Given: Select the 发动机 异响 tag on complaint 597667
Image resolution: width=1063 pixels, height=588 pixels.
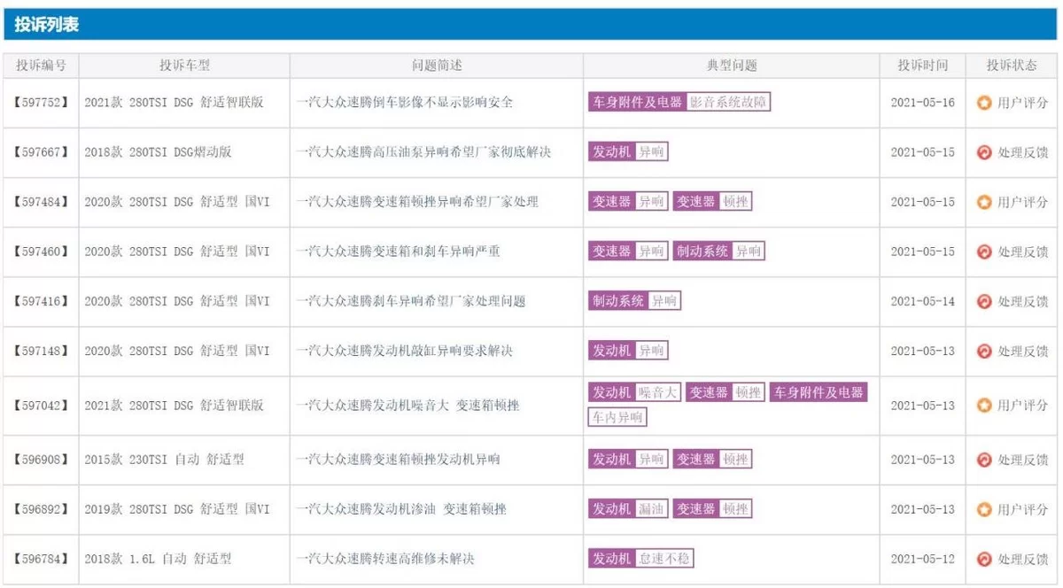Looking at the screenshot, I should point(630,151).
